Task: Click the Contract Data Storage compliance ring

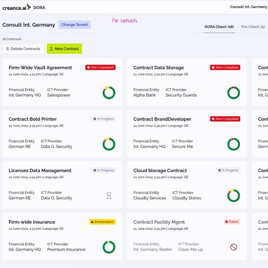Action: click(x=233, y=93)
